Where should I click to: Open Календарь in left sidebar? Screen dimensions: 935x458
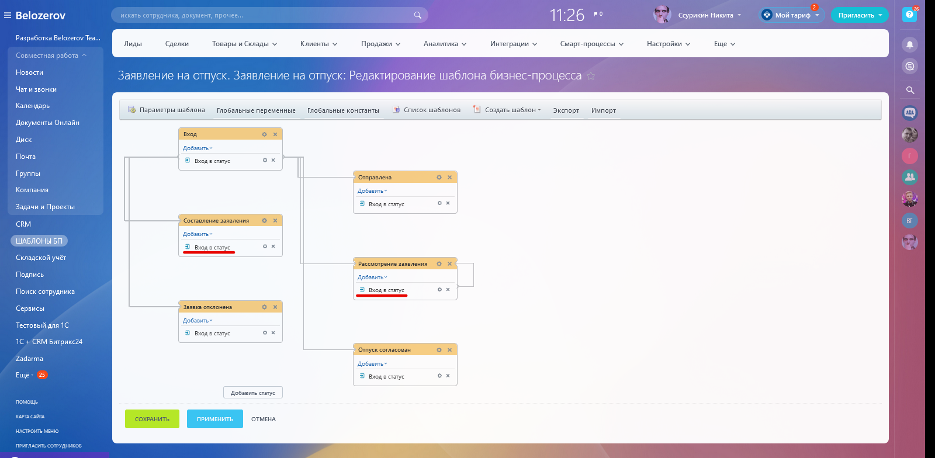[x=33, y=106]
